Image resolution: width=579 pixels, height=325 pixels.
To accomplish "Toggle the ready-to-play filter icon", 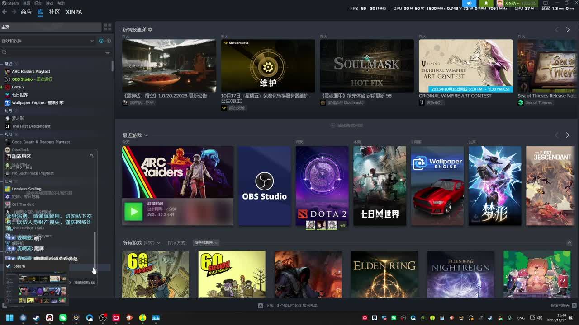I will [x=109, y=41].
